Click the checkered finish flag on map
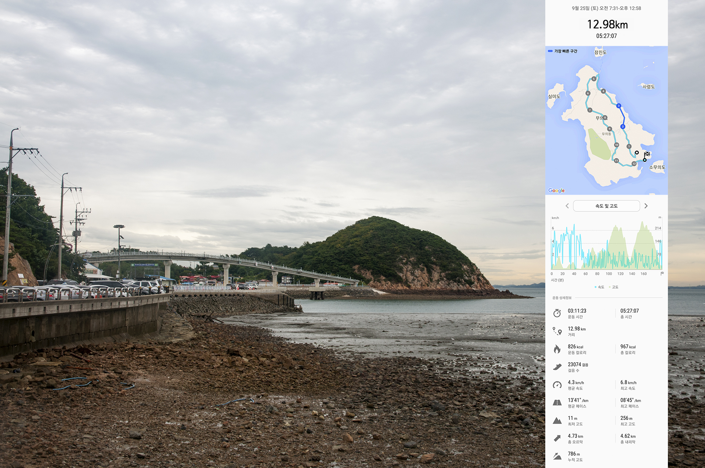This screenshot has height=468, width=705. coord(647,155)
